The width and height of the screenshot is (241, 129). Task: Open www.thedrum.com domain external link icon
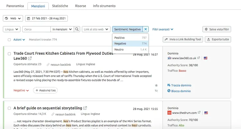pyautogui.click(x=199, y=113)
